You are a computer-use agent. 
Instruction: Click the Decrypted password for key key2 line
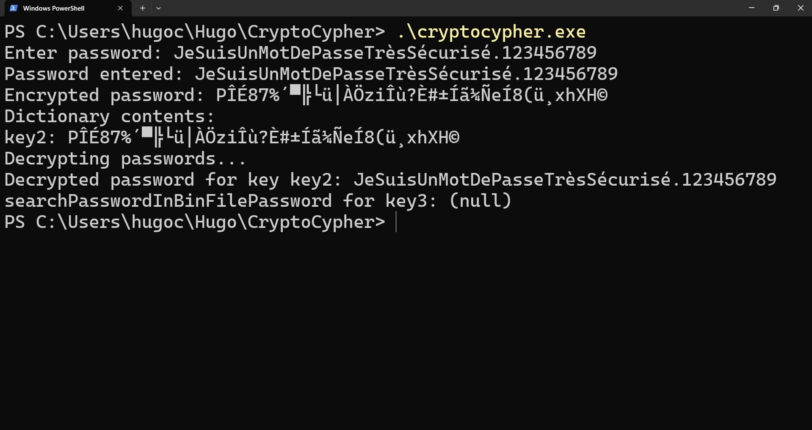[x=390, y=180]
